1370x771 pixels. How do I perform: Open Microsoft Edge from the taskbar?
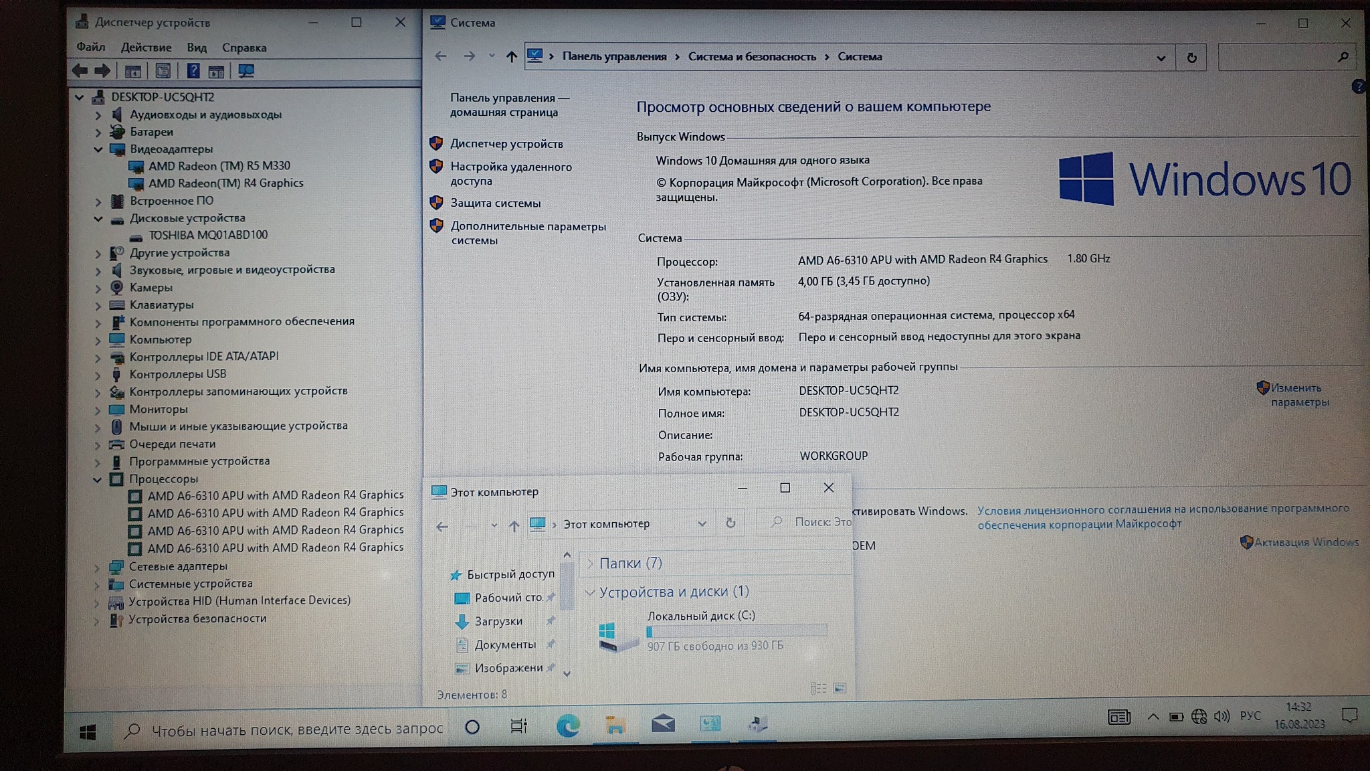pos(568,725)
